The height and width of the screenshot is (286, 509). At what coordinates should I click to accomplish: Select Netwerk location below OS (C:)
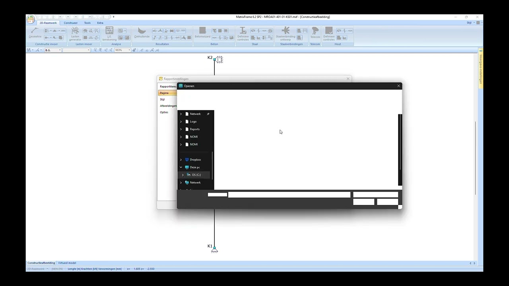tap(195, 183)
